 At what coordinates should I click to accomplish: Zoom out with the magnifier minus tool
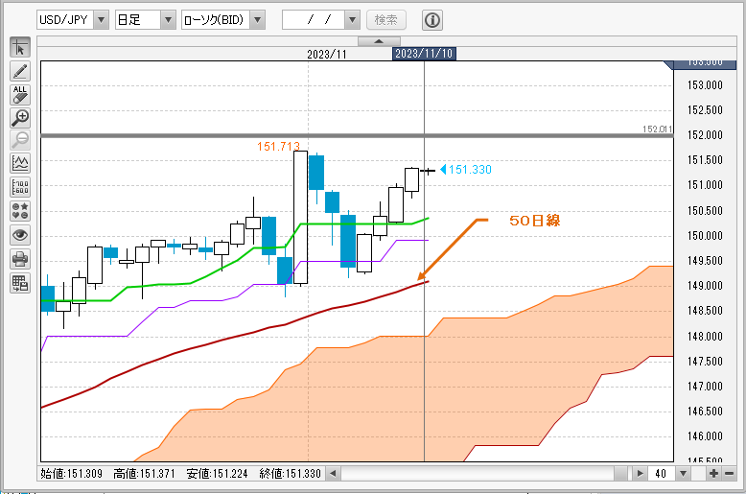[x=20, y=141]
